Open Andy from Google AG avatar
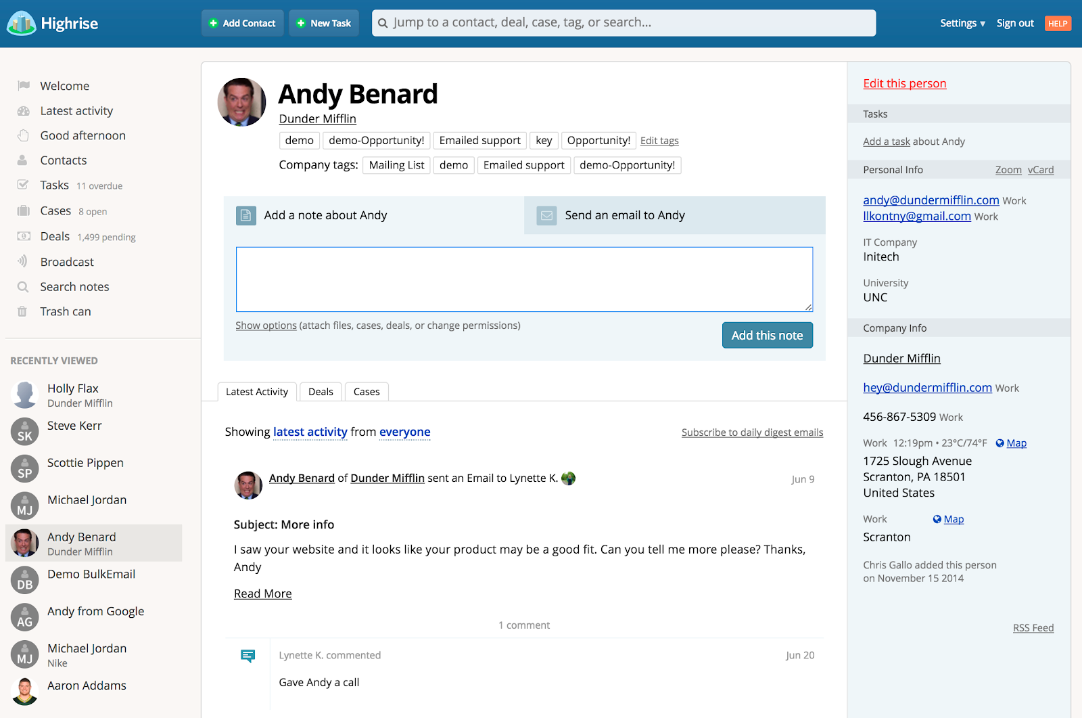Screen dimensions: 1082x718 (x=25, y=617)
